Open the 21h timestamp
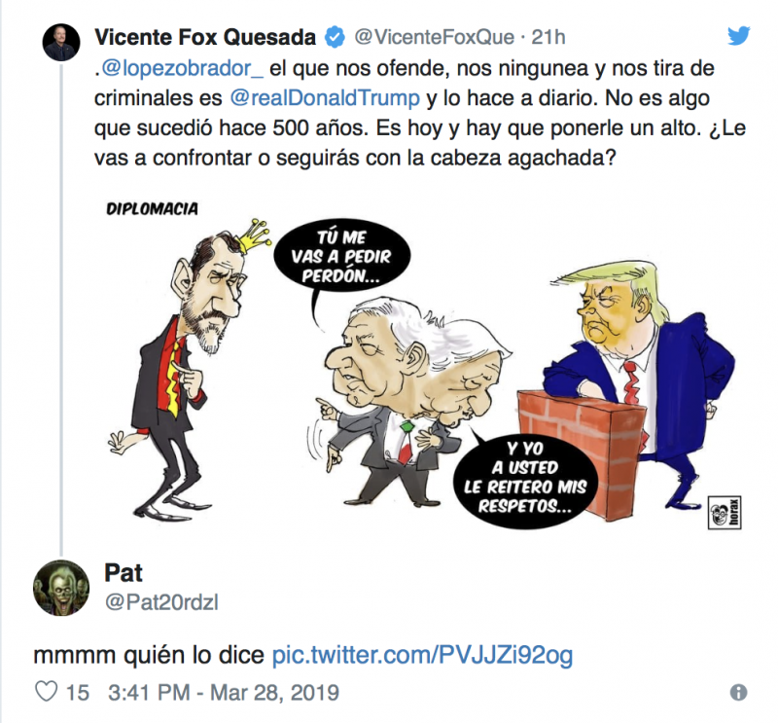This screenshot has height=723, width=778. (x=548, y=37)
